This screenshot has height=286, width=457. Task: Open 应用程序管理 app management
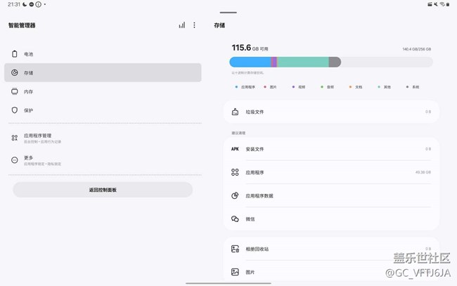click(37, 138)
